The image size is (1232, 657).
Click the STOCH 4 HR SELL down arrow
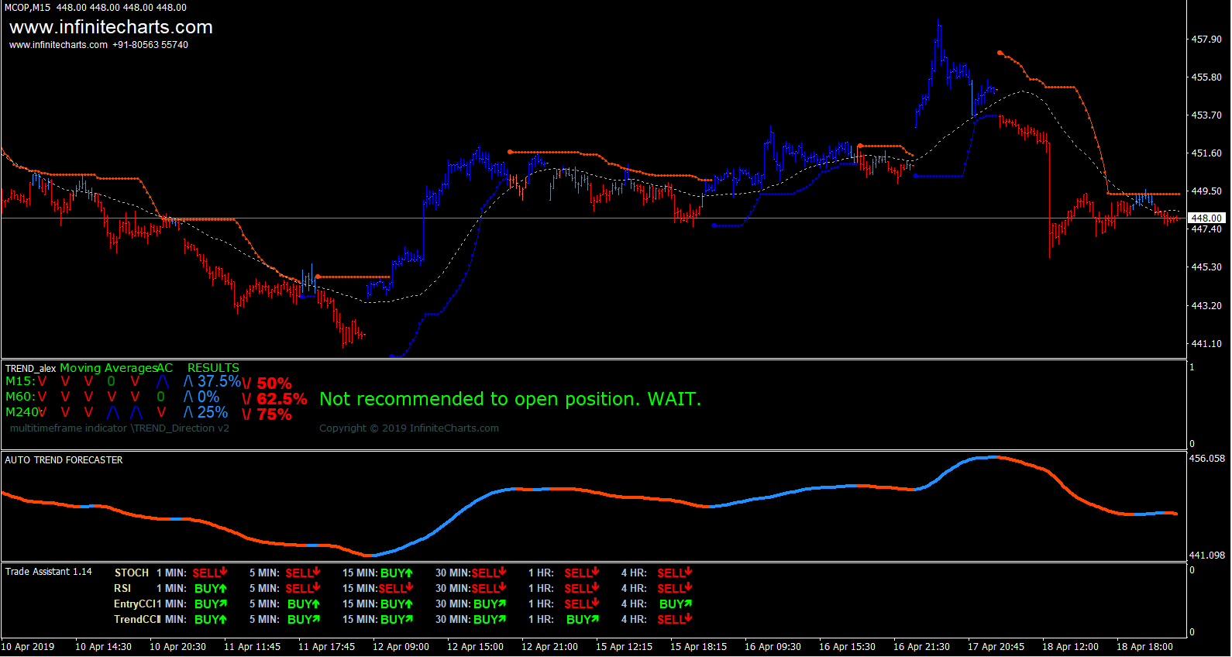point(688,572)
